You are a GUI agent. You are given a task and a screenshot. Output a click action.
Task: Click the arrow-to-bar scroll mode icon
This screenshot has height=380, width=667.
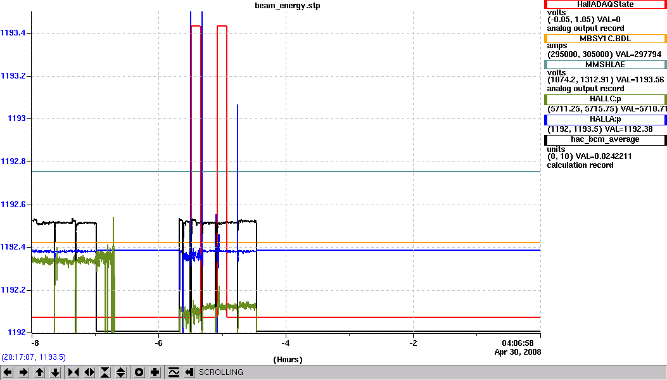(189, 372)
